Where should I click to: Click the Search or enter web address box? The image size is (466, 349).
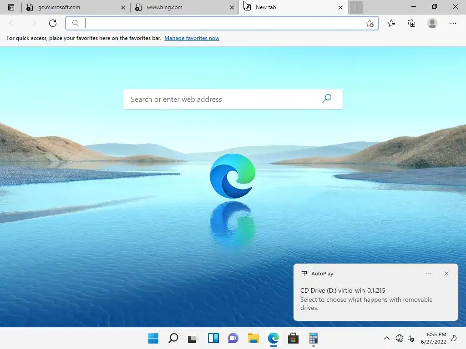(233, 99)
